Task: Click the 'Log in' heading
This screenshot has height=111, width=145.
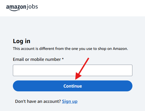Action: pos(22,41)
